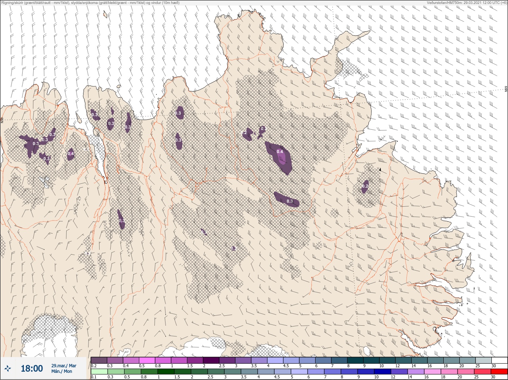Image resolution: width=508 pixels, height=380 pixels.
Task: Click the Veðurstofan logo icon beside 18:00
Action: point(8,368)
